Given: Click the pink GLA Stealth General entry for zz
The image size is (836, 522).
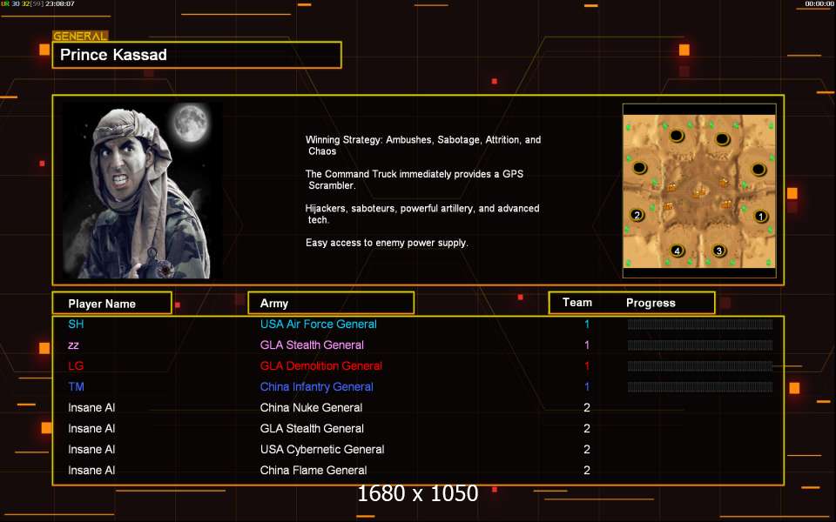Looking at the screenshot, I should [x=312, y=345].
